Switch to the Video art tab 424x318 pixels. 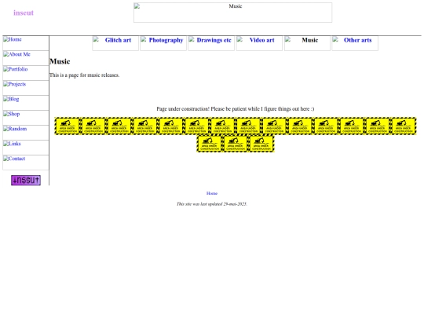[259, 43]
